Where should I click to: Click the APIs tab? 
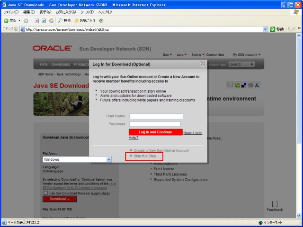coord(44,64)
